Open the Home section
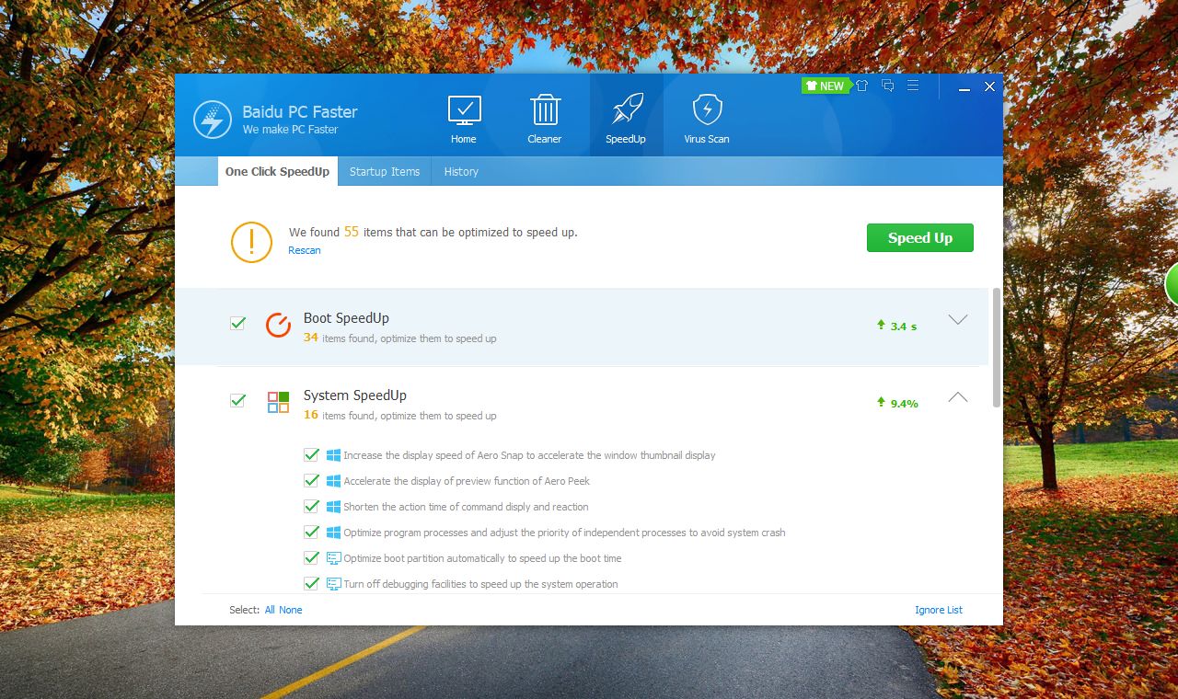 point(464,119)
